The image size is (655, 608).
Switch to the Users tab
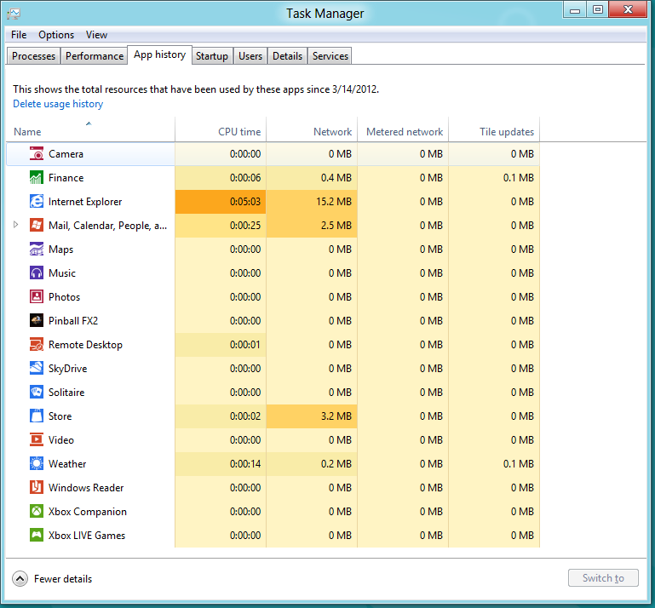point(250,56)
